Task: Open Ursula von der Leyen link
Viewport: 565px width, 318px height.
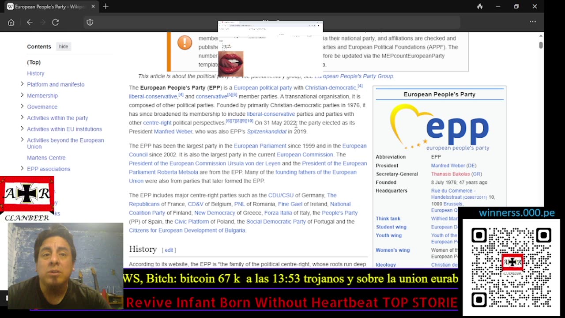Action: 253,163
